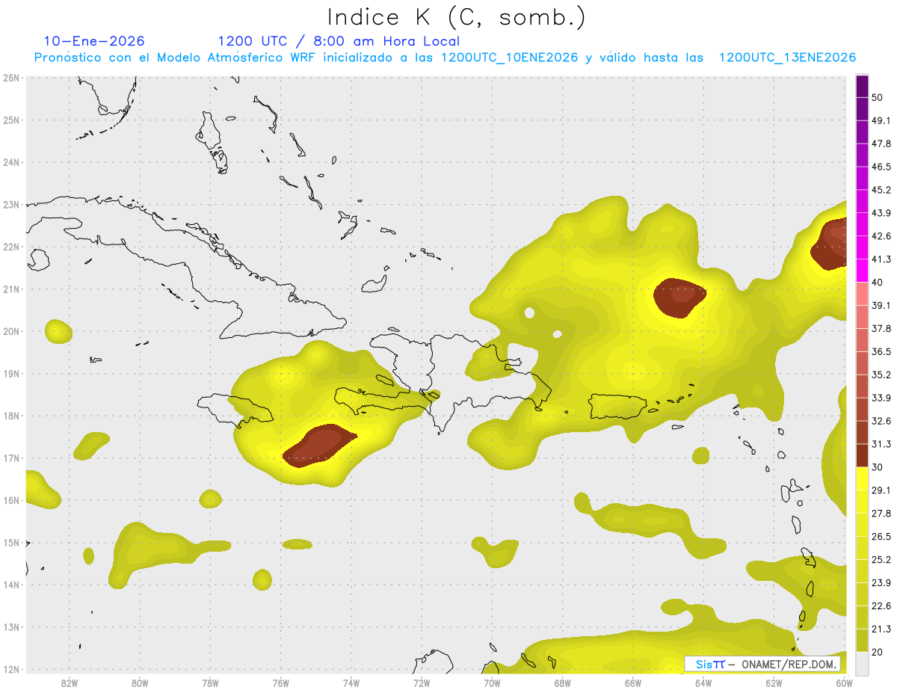Viewport: 897px width, 693px height.
Task: Click the colorbar label "47.8"
Action: click(881, 144)
